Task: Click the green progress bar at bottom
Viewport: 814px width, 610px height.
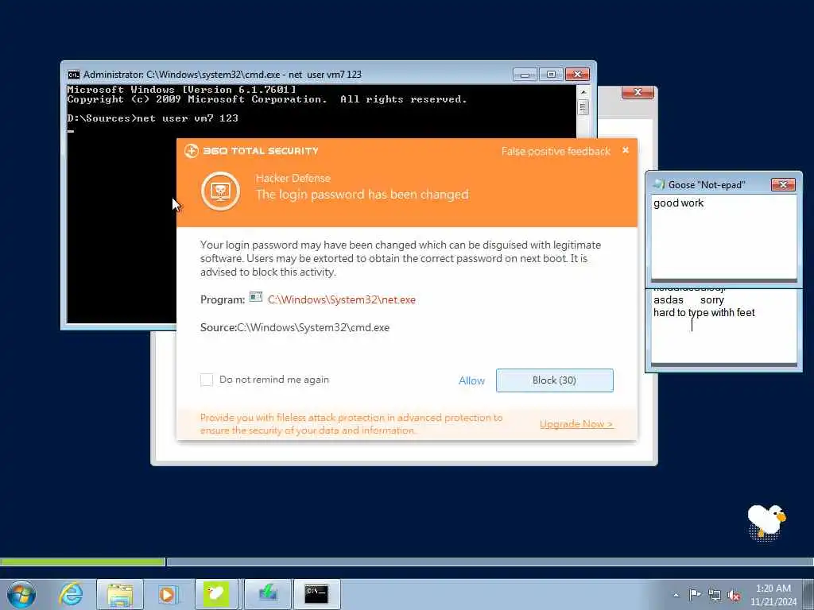Action: click(x=83, y=562)
